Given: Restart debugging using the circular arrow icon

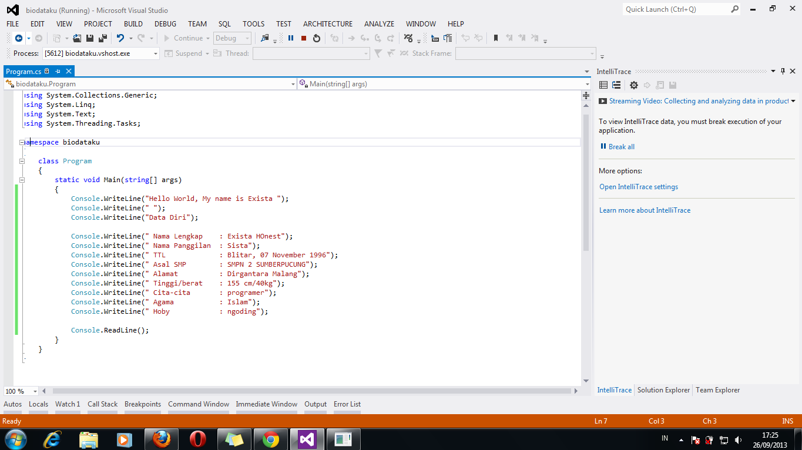Looking at the screenshot, I should pyautogui.click(x=317, y=38).
